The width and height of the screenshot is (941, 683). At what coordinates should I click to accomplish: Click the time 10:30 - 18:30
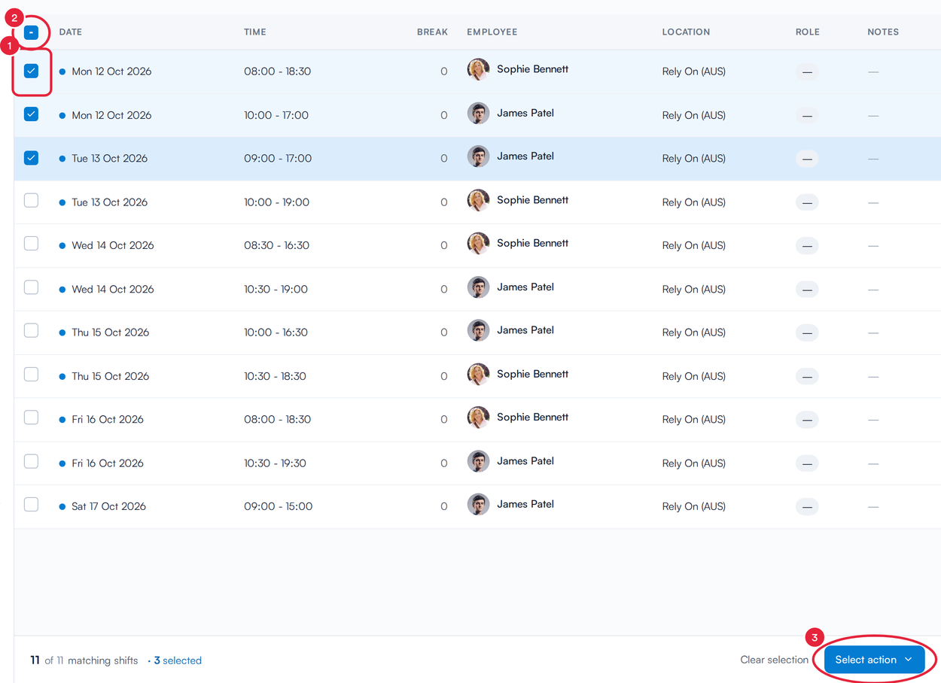[275, 375]
